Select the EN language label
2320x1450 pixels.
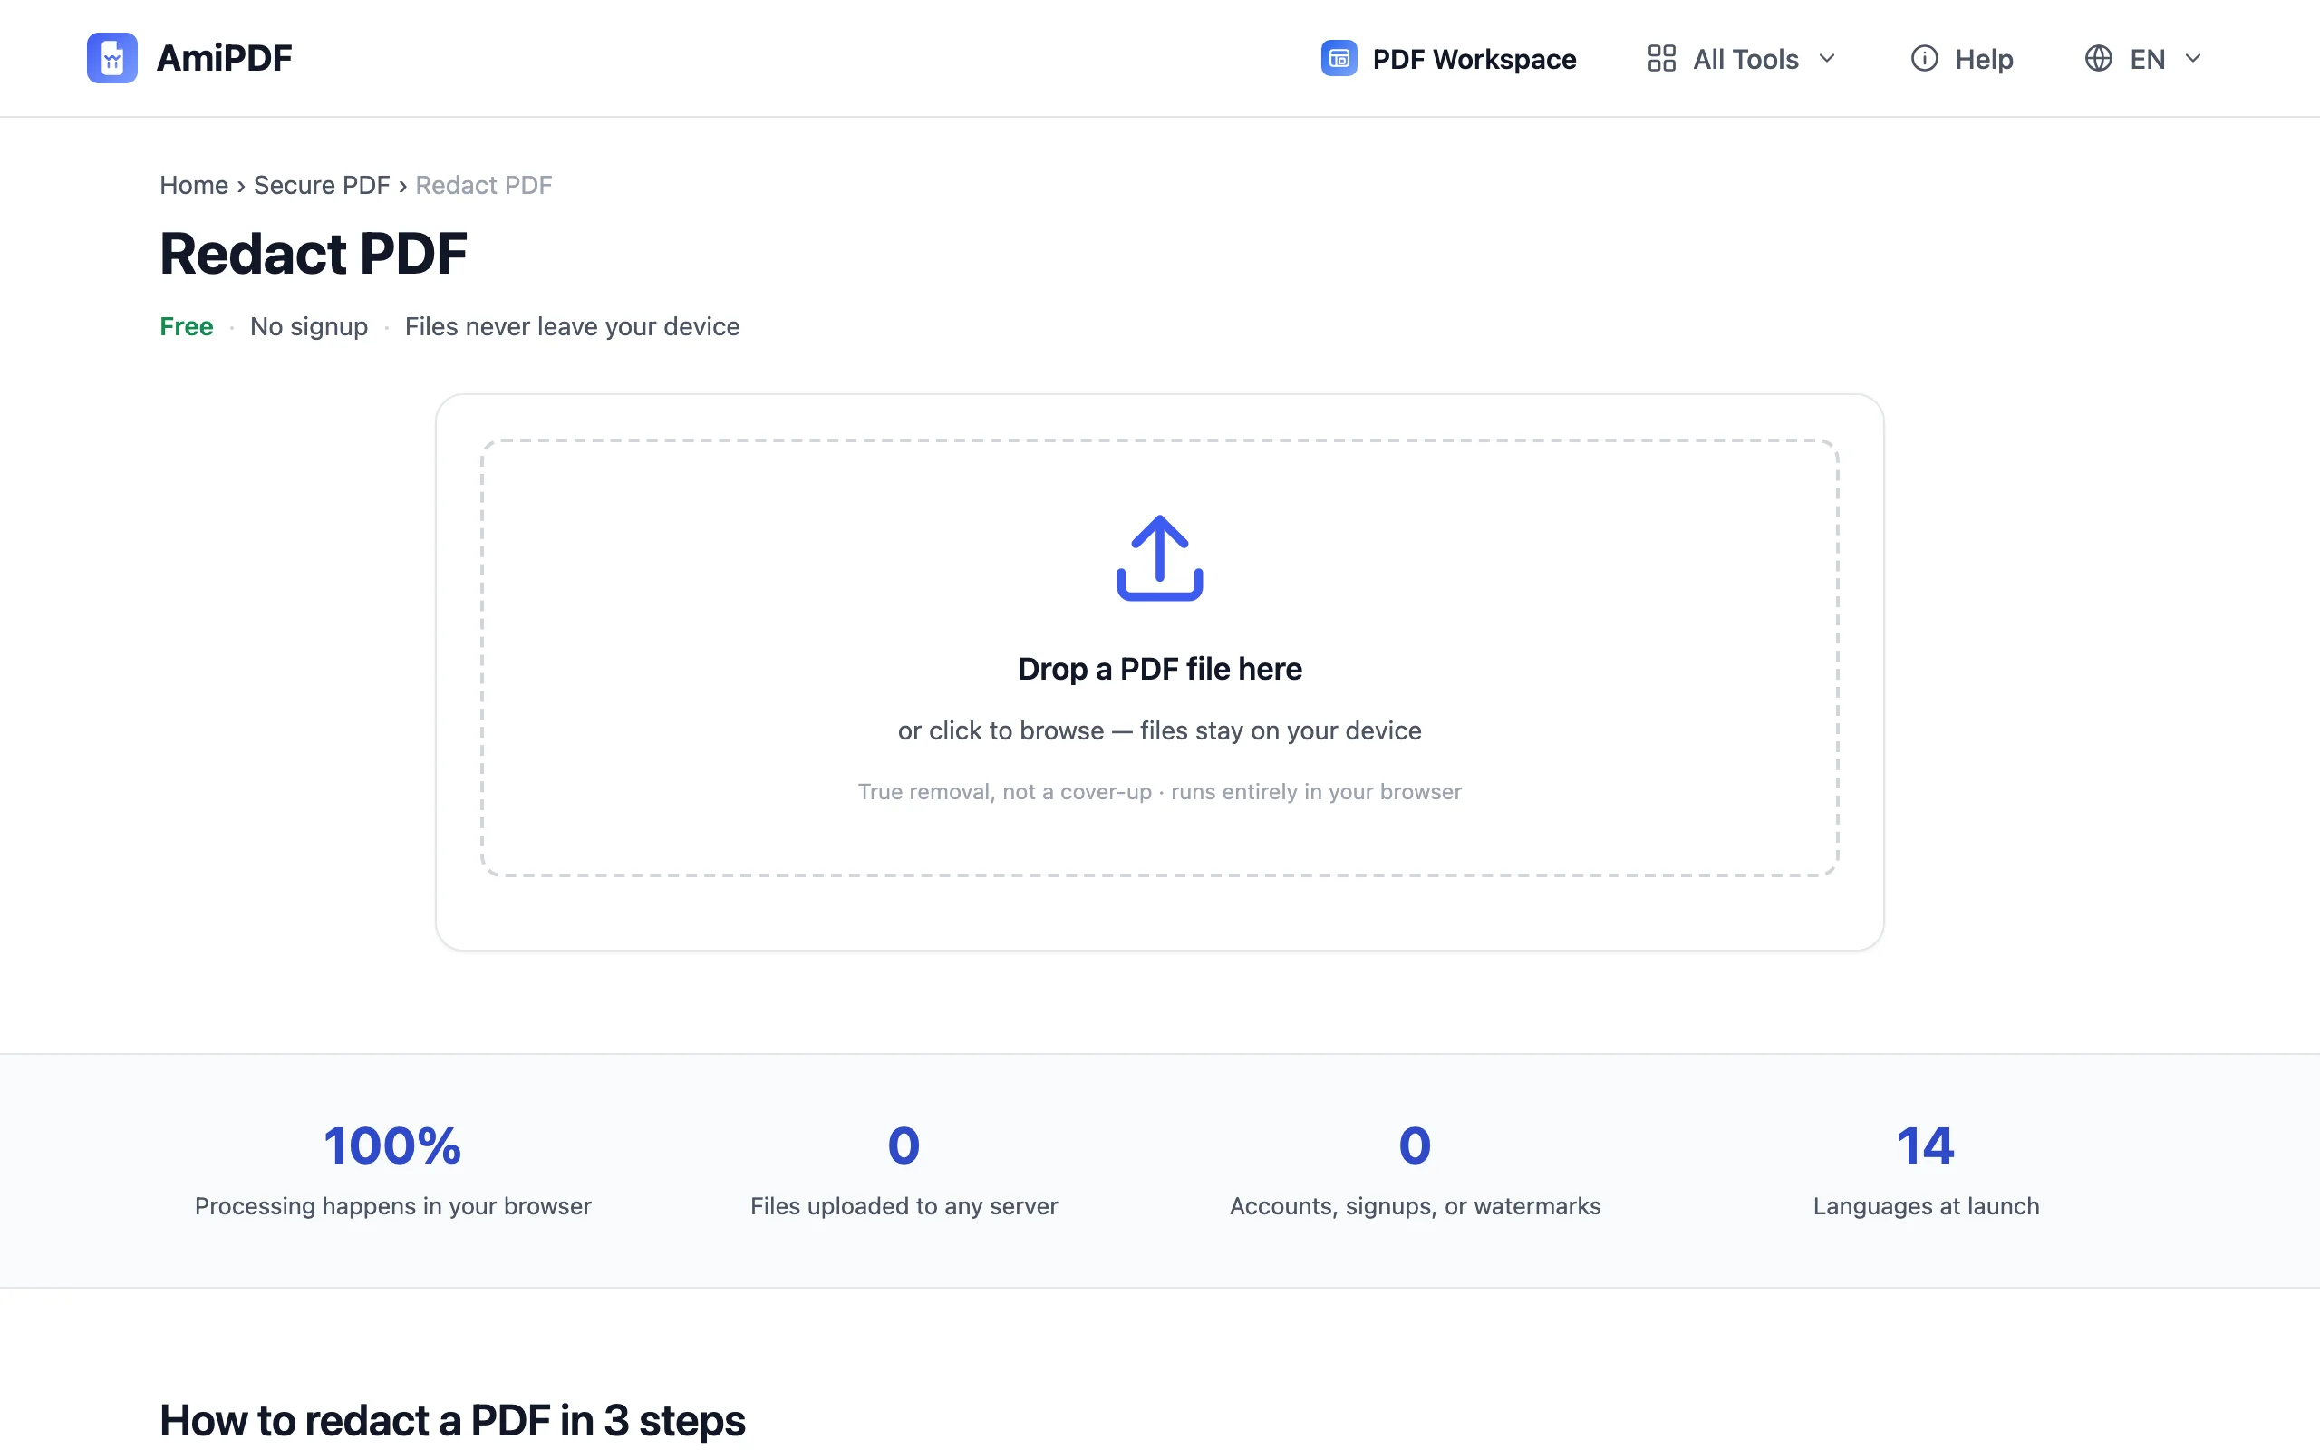[x=2147, y=60]
